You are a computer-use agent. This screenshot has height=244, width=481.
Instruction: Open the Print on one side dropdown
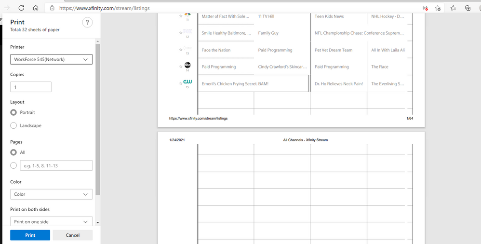coord(51,222)
